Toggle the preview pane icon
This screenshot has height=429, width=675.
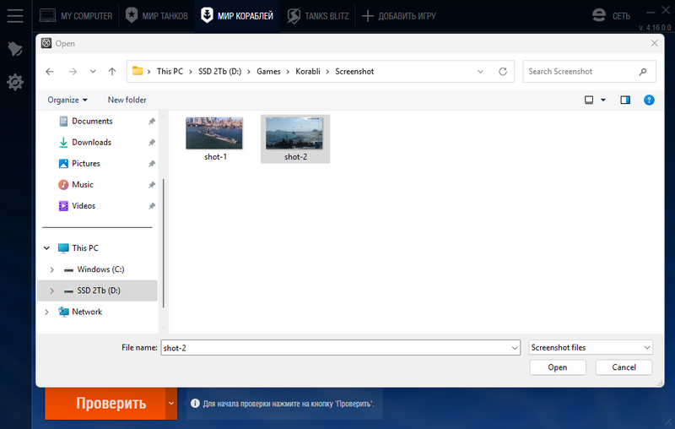[x=625, y=100]
